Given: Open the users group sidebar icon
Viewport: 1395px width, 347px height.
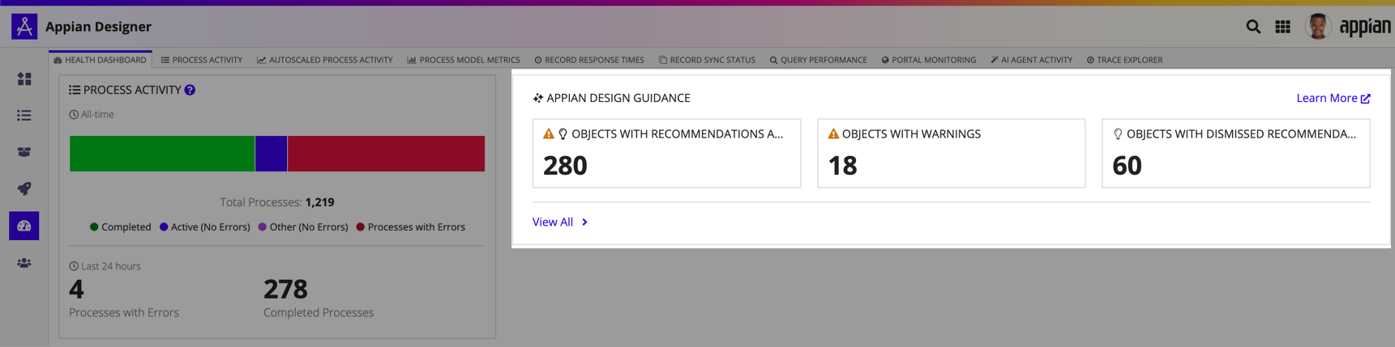Looking at the screenshot, I should coord(24,263).
